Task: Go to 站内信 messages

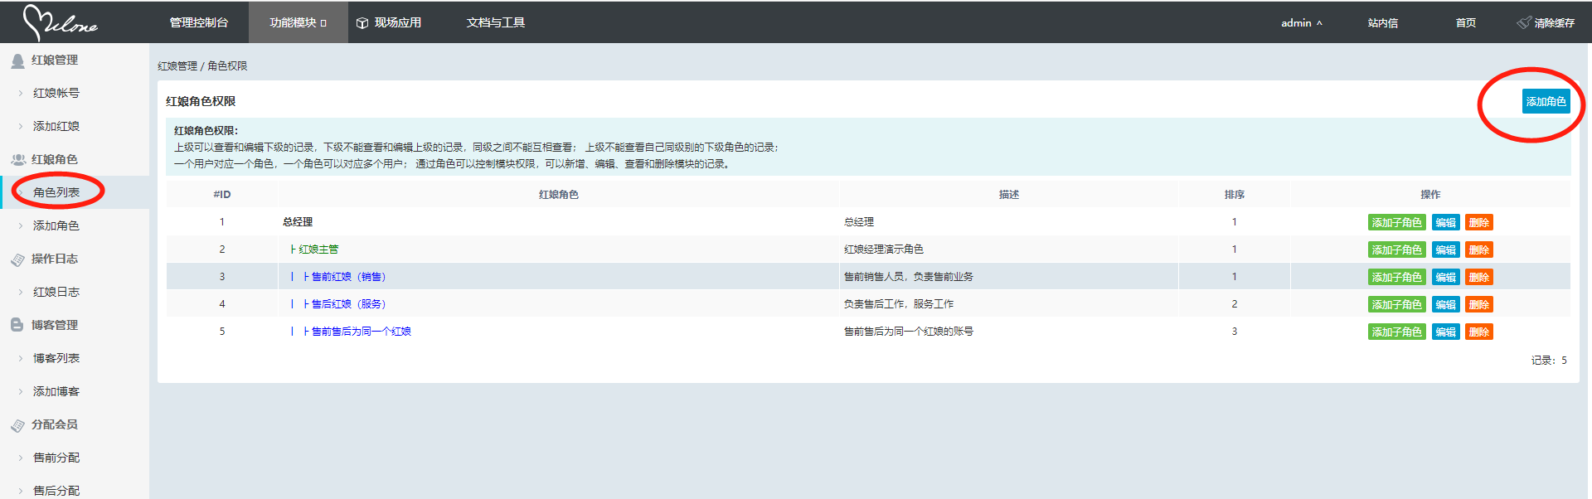Action: pos(1382,23)
